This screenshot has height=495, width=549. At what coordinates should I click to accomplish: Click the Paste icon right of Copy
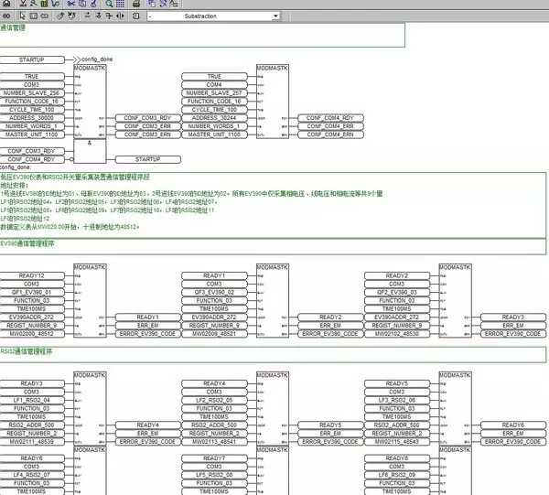(x=93, y=4)
